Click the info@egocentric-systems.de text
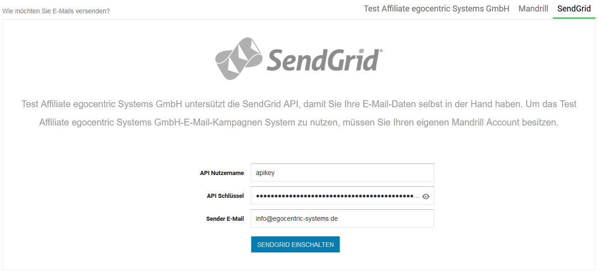Screen dimensions: 601x273 point(297,218)
